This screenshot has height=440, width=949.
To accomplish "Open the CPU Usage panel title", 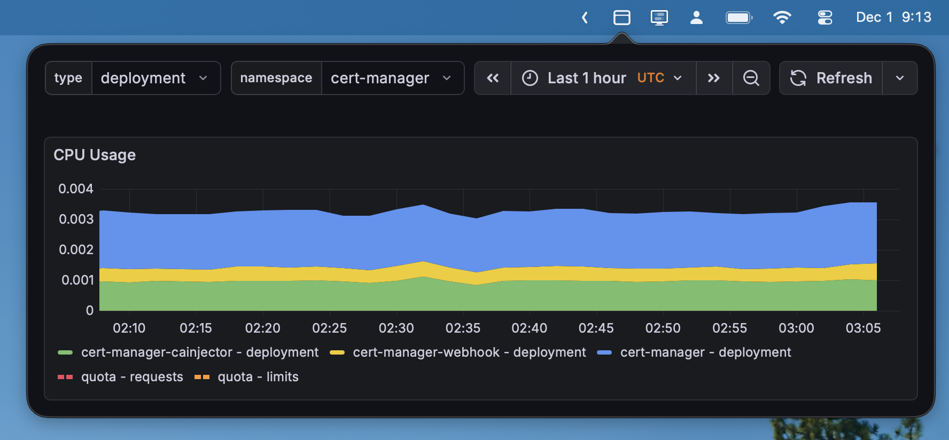I will (95, 155).
